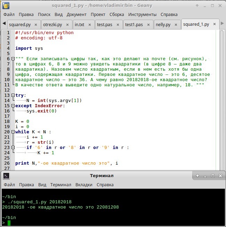The image size is (226, 227).
Task: Open the Сборка menu in Geany
Action: (x=116, y=15)
